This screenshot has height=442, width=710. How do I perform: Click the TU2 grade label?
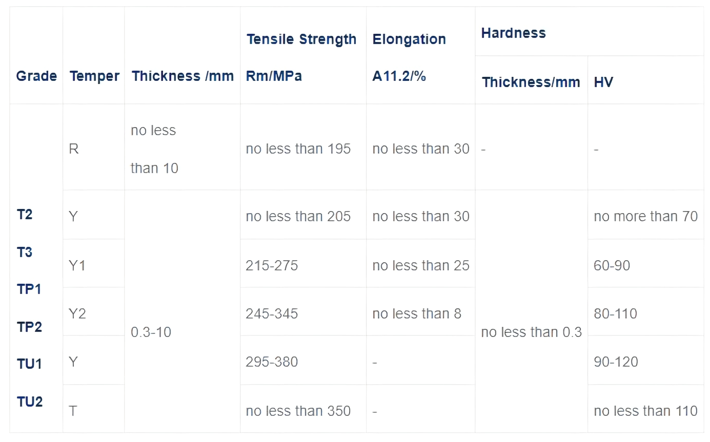point(30,402)
